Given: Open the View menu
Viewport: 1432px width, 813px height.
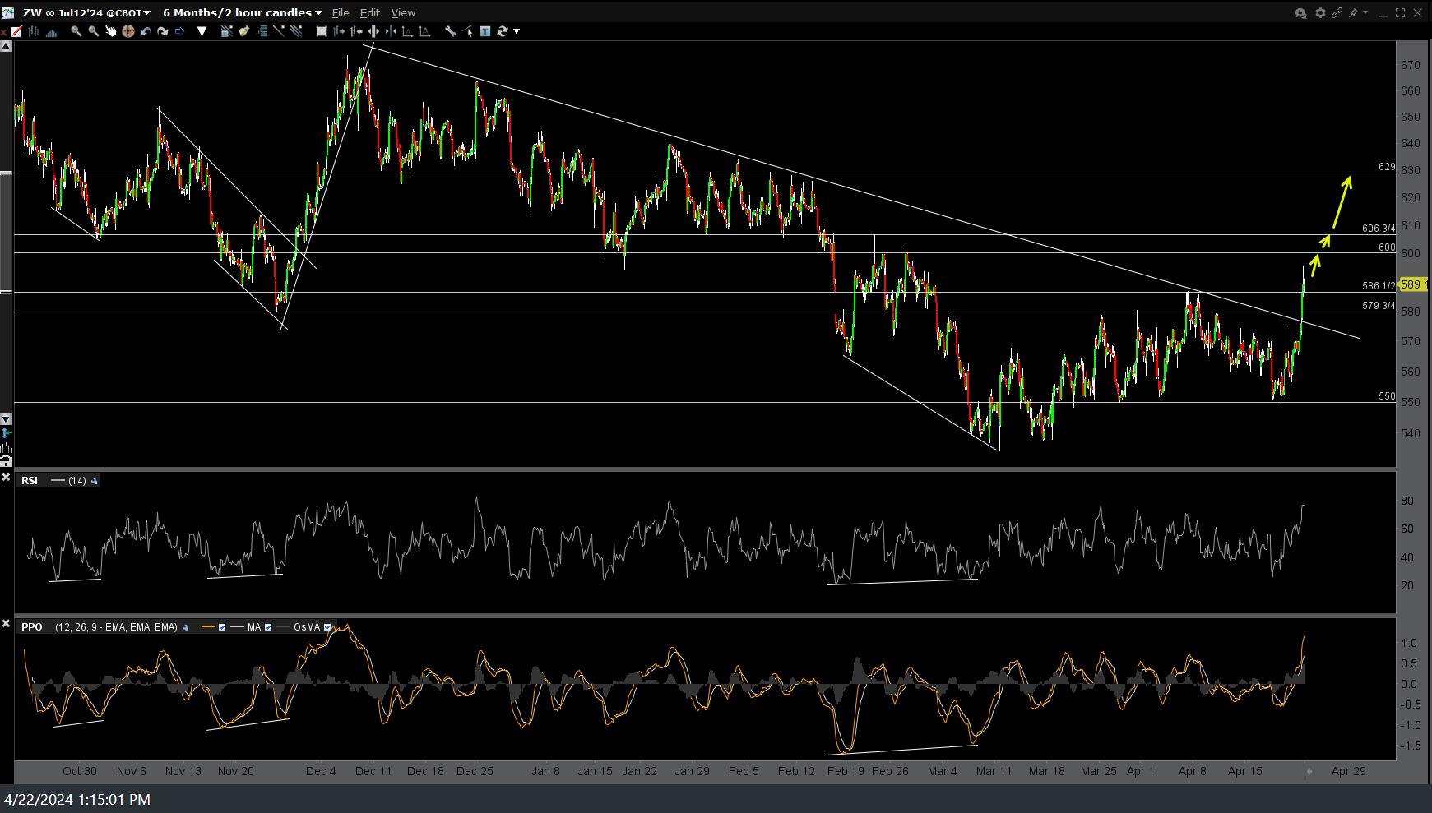Looking at the screenshot, I should (x=403, y=12).
